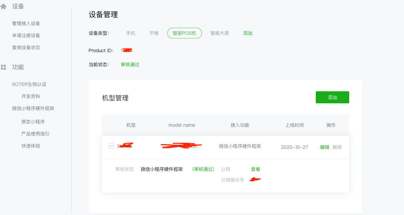The image size is (404, 215).
Task: Click the green 添加 button in 机型管理
Action: pyautogui.click(x=332, y=97)
